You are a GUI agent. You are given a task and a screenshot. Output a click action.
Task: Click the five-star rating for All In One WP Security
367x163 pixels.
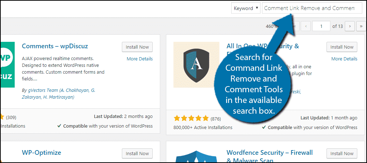coord(191,118)
